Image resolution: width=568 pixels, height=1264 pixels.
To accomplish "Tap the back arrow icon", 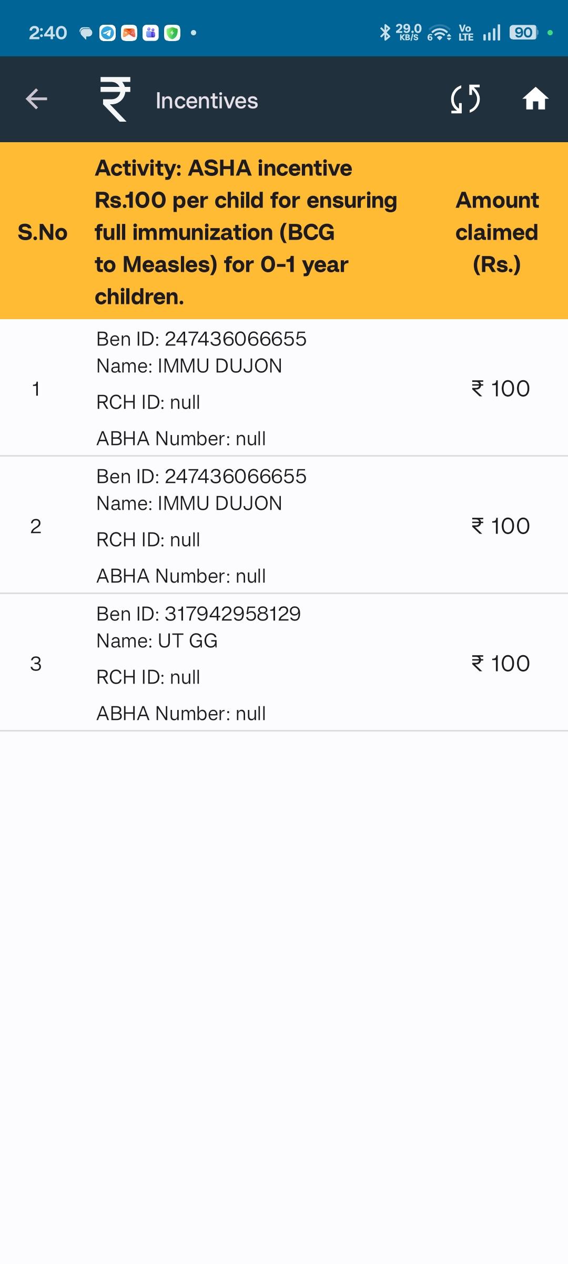I will 36,99.
